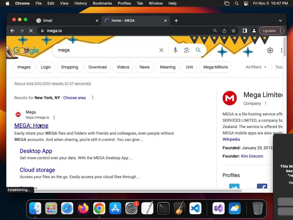The width and height of the screenshot is (293, 220).
Task: Filter results by Images
Action: click(x=24, y=67)
